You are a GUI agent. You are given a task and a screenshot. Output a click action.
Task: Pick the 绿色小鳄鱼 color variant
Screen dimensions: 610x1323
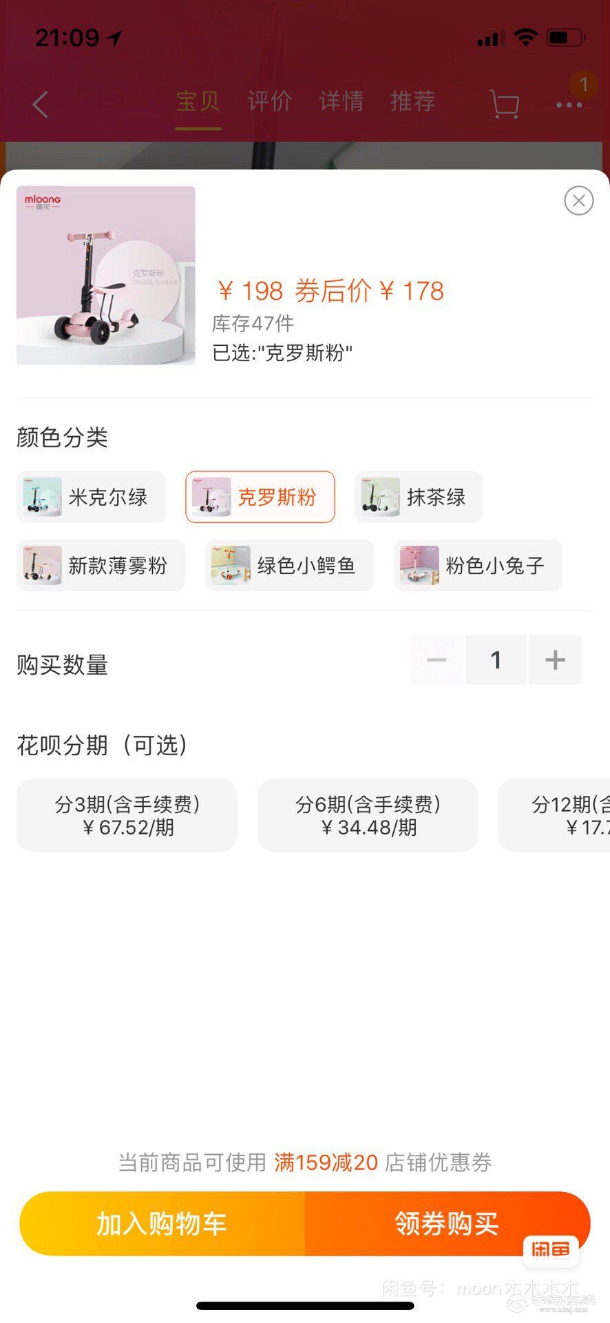click(x=289, y=566)
